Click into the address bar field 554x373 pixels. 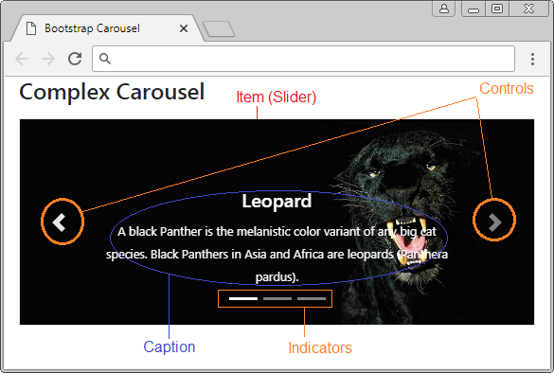[x=303, y=59]
